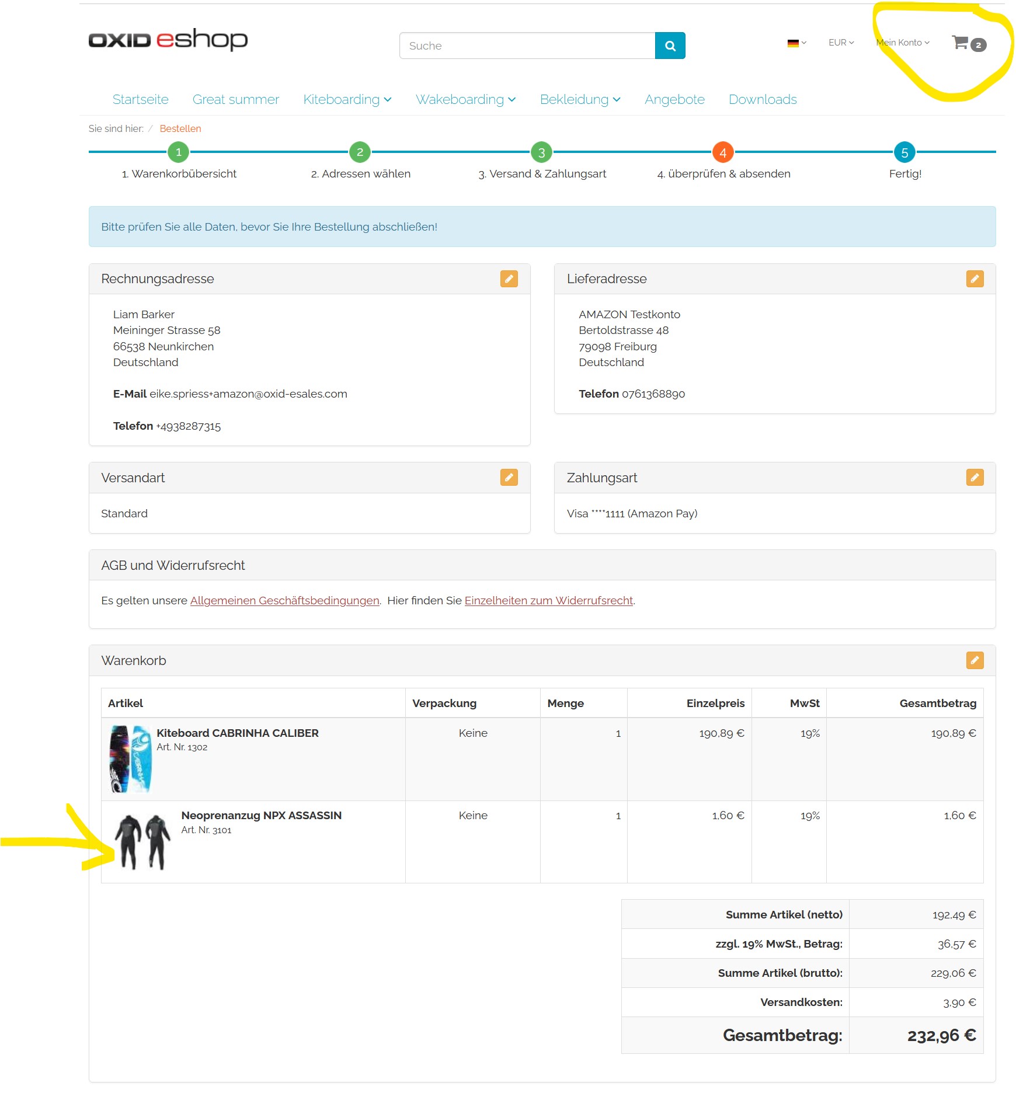The height and width of the screenshot is (1093, 1016).
Task: Click the OXID eShop logo
Action: click(168, 40)
